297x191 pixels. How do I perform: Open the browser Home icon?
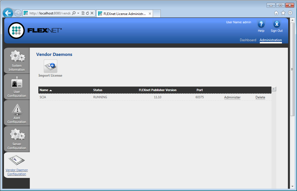click(x=276, y=13)
